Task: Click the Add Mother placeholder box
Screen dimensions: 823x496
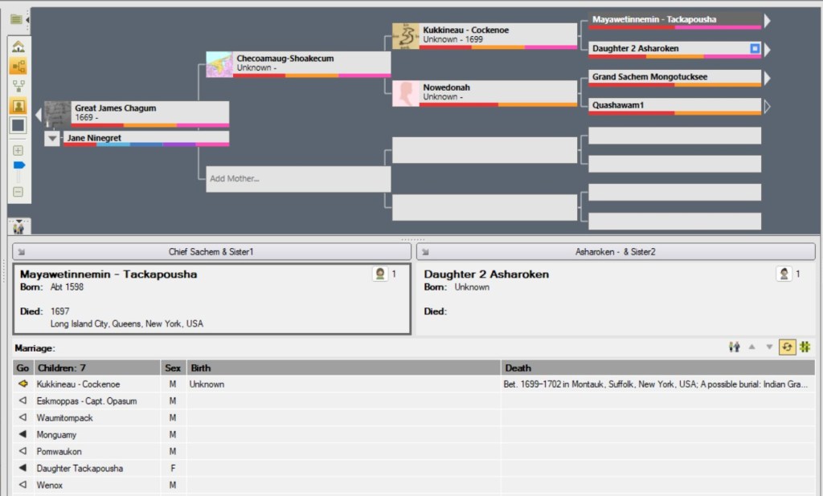Action: point(294,178)
